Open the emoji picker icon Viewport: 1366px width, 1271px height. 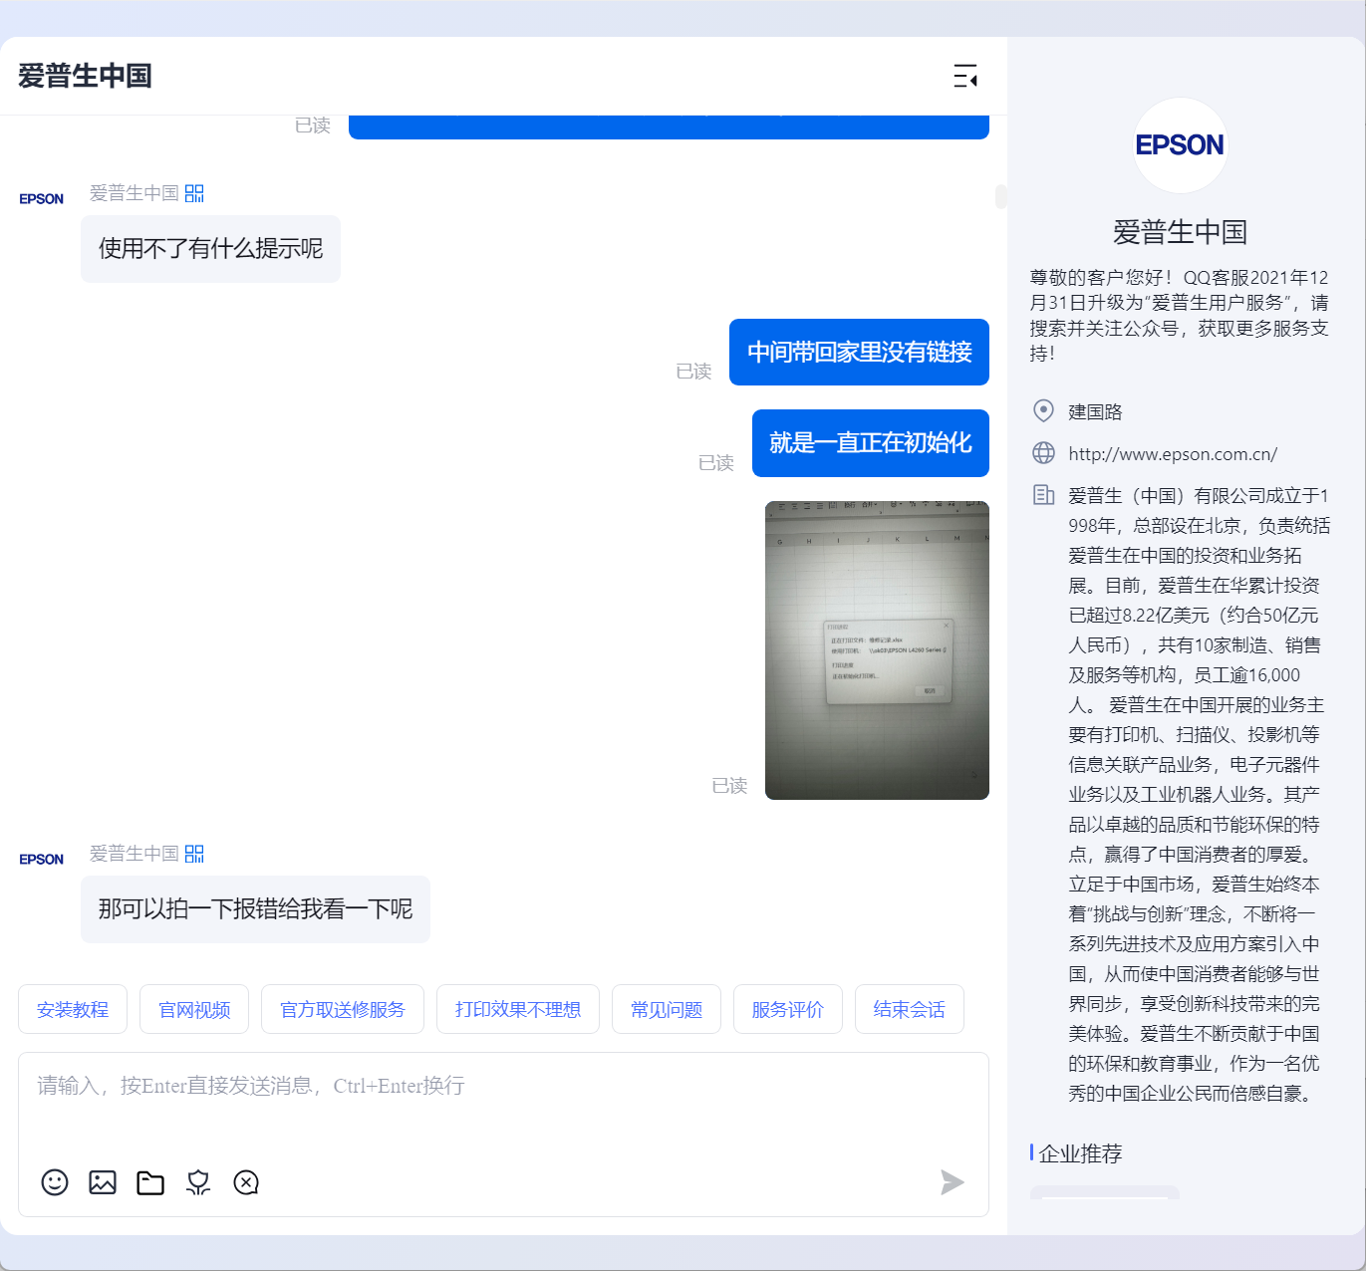point(55,1182)
